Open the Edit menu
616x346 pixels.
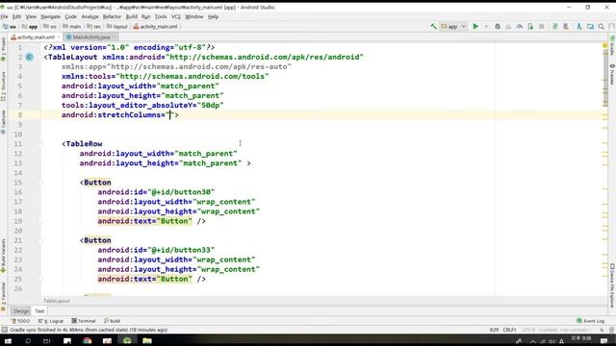16,17
